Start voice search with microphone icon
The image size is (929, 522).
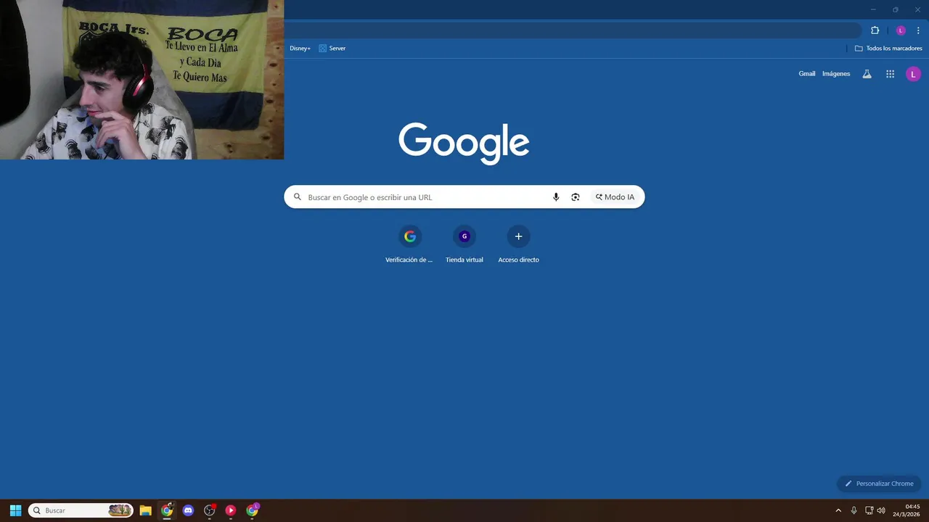click(x=556, y=197)
